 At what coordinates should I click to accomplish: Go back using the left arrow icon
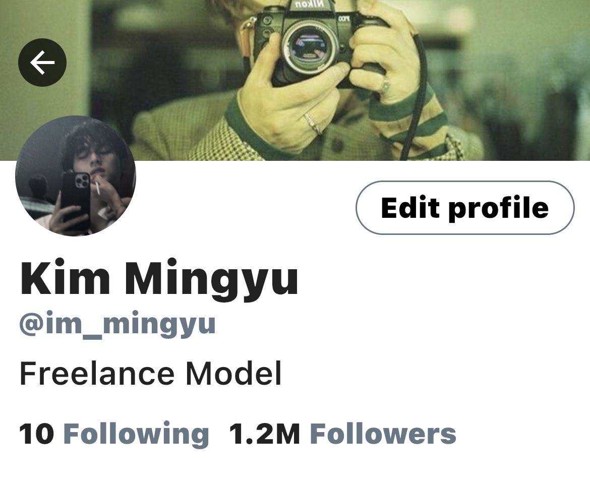tap(42, 63)
